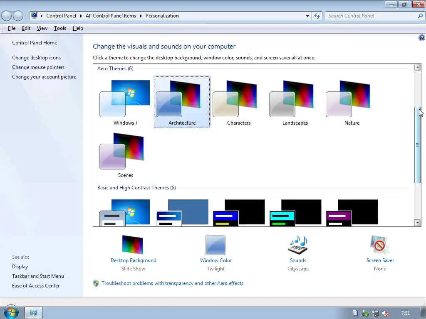
Task: Click the Forward navigation button
Action: point(18,16)
